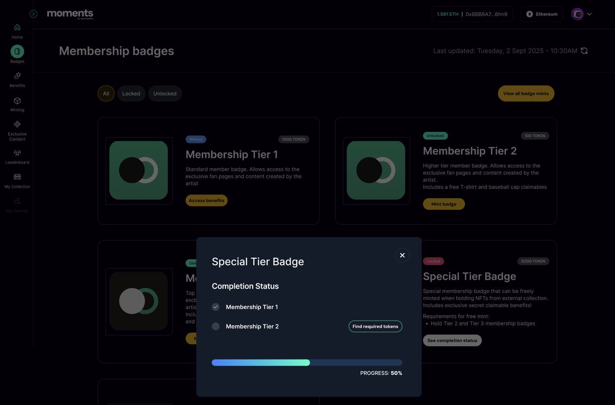Click the 50% progress bar
The image size is (615, 405).
(307, 362)
